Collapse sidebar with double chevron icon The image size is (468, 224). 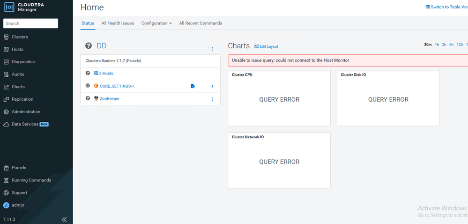click(64, 219)
